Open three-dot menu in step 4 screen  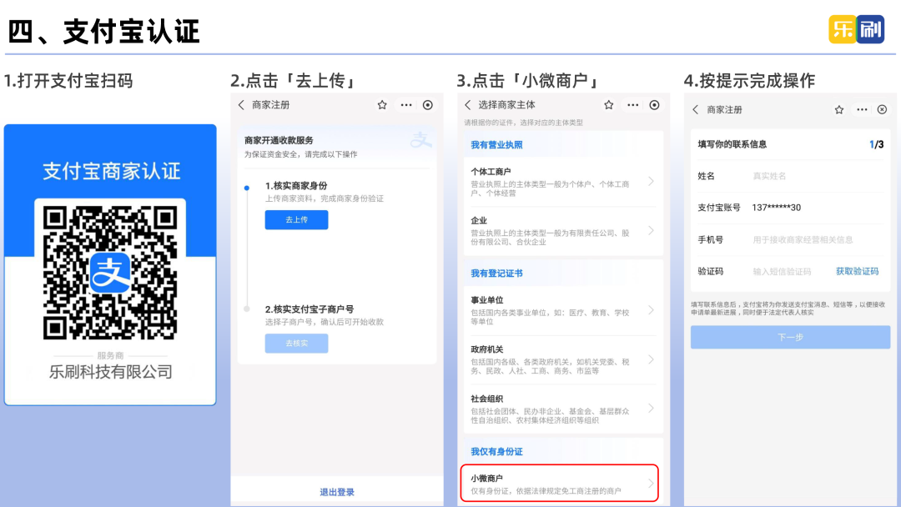(x=862, y=110)
